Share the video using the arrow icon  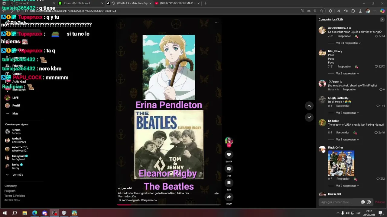point(229,197)
